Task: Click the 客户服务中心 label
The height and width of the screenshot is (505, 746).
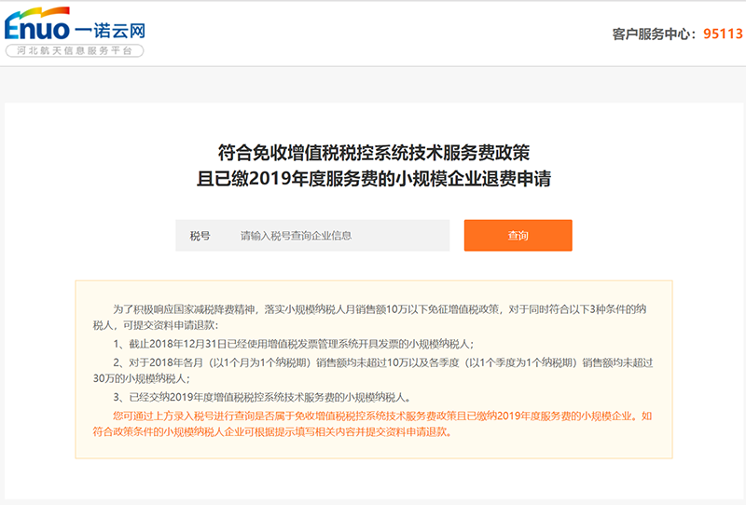Action: 654,34
